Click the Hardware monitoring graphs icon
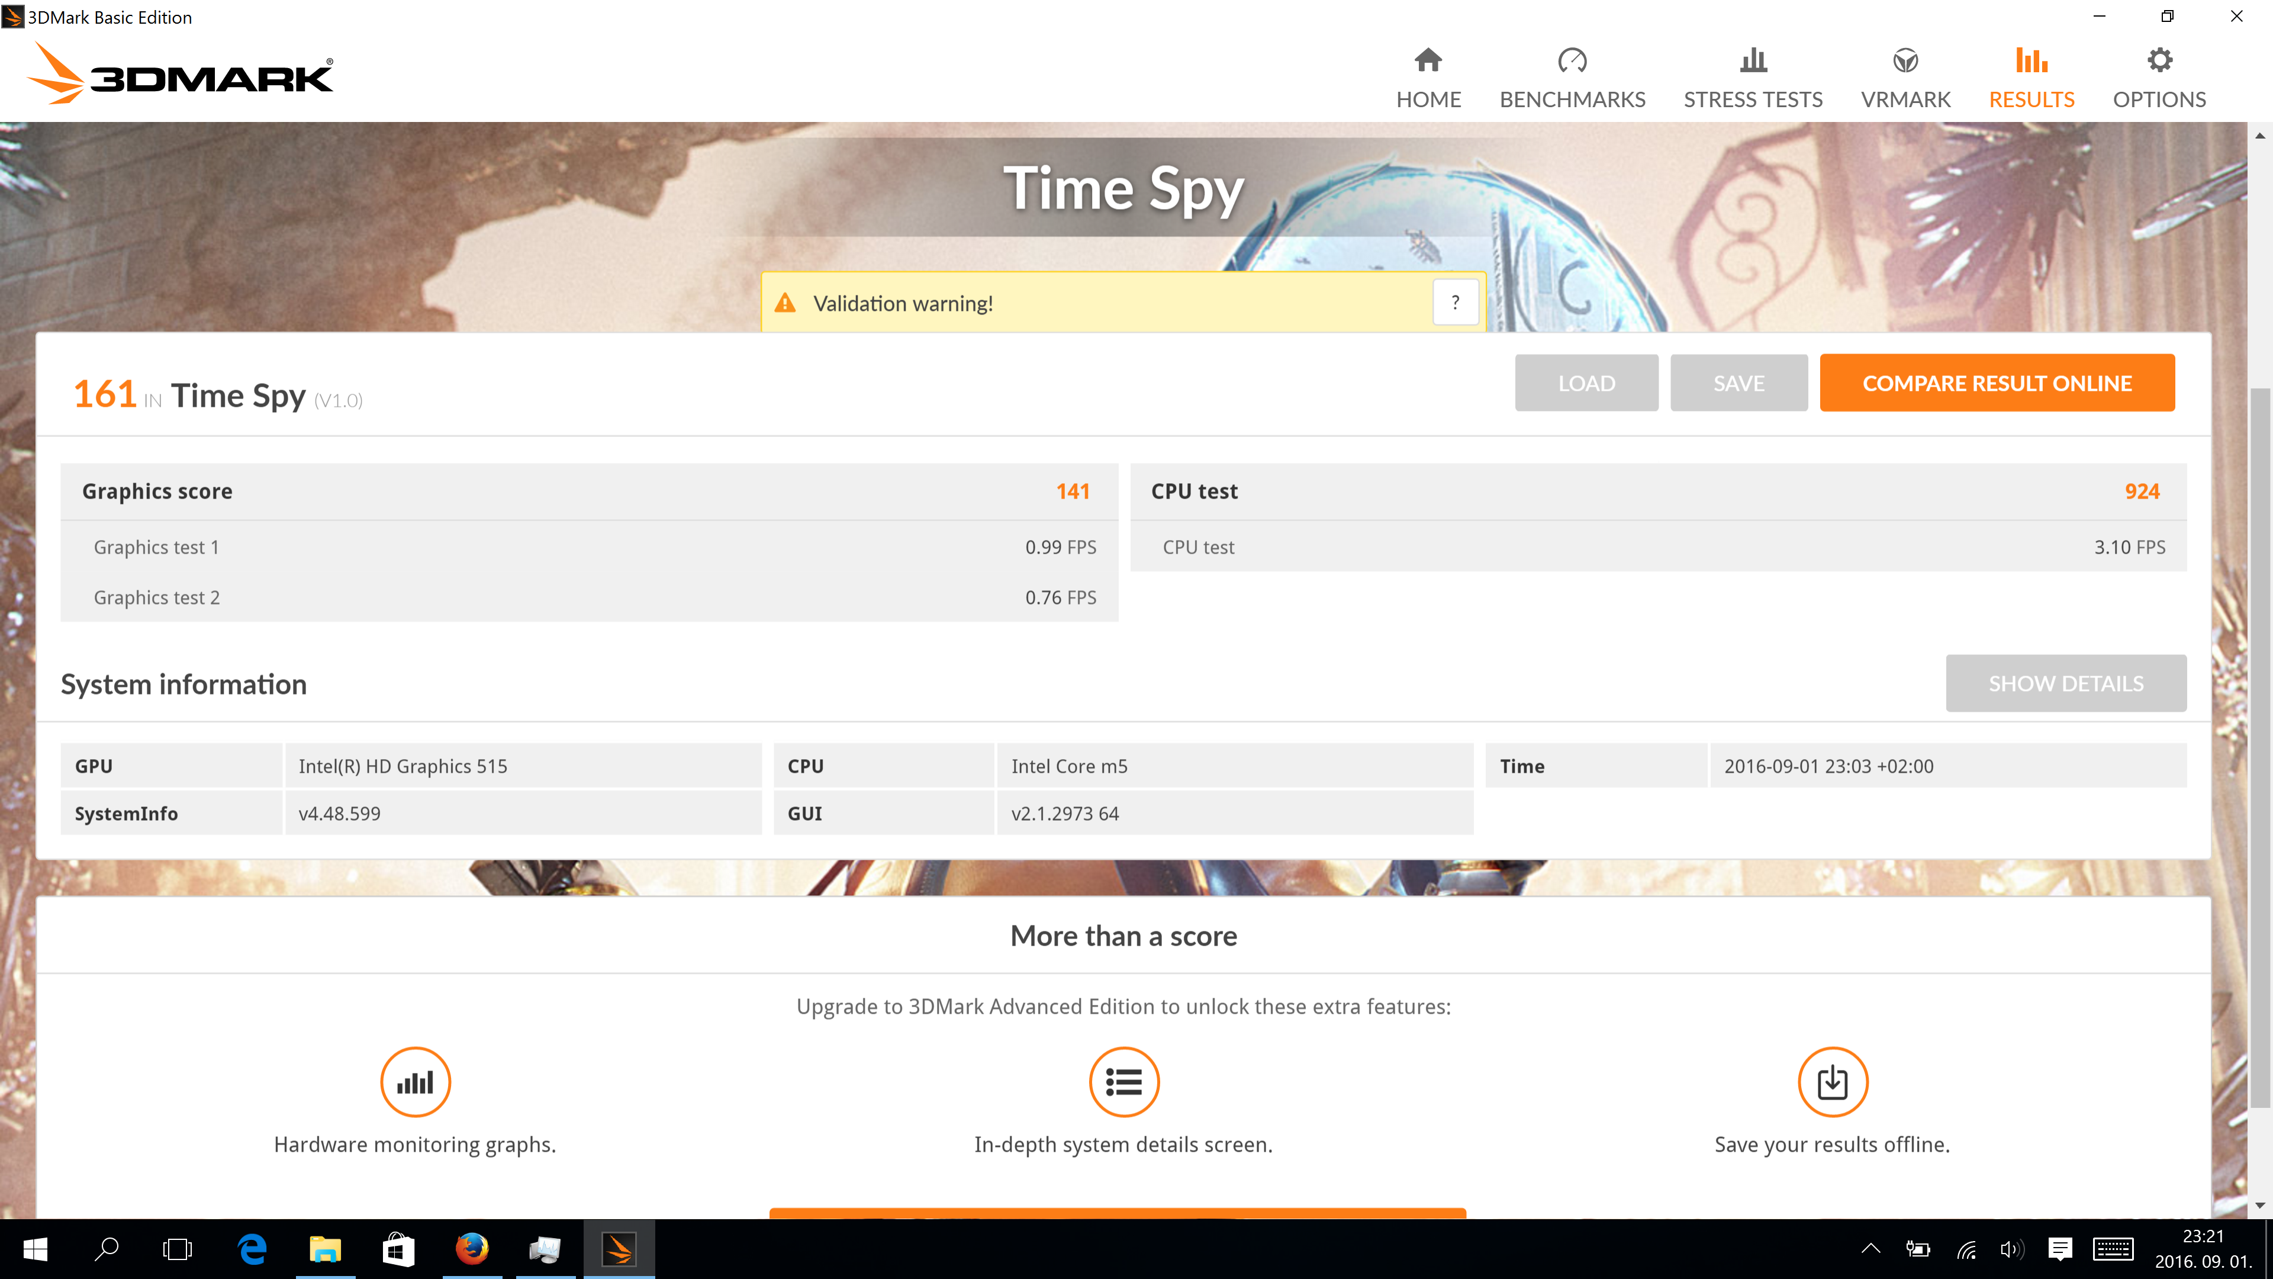The width and height of the screenshot is (2273, 1279). pos(415,1081)
